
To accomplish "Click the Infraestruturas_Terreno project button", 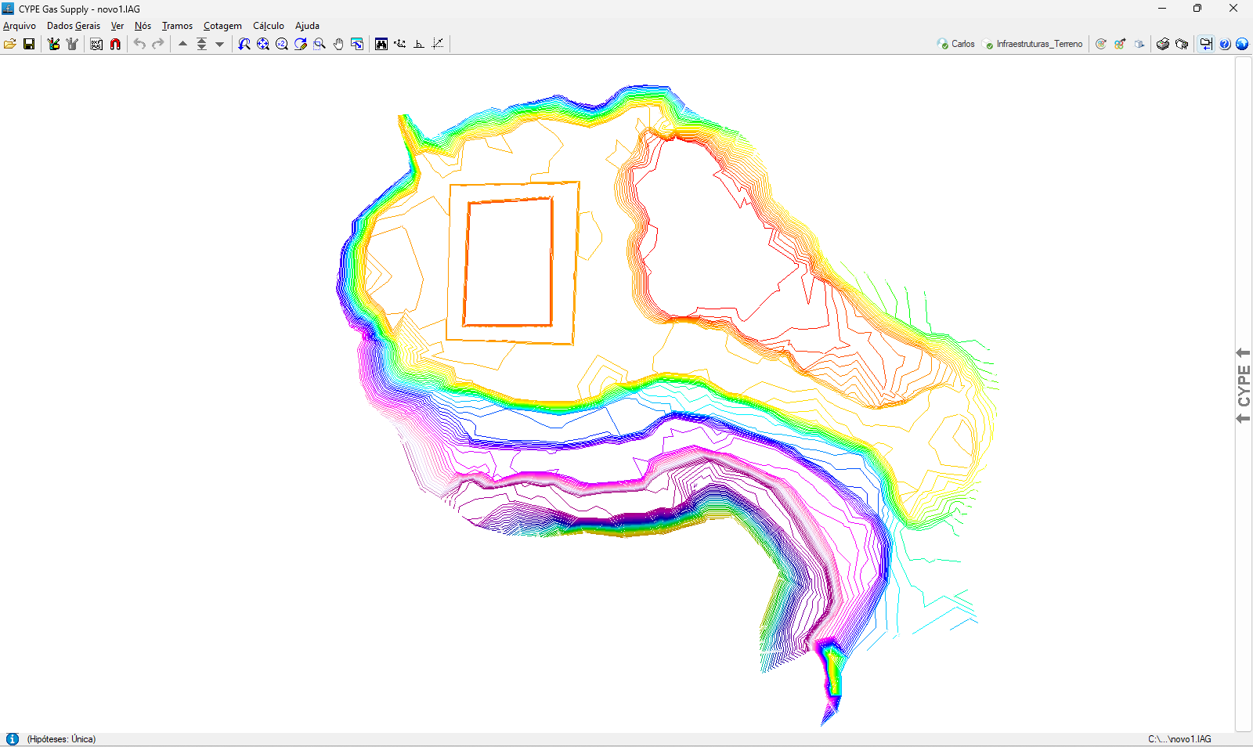I will [x=1033, y=44].
